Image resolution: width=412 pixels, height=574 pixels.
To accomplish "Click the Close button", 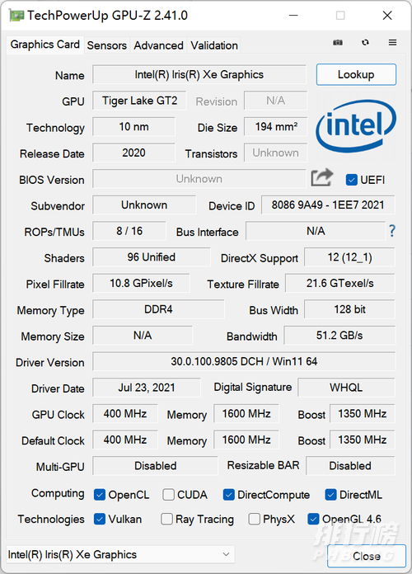I will (x=367, y=556).
